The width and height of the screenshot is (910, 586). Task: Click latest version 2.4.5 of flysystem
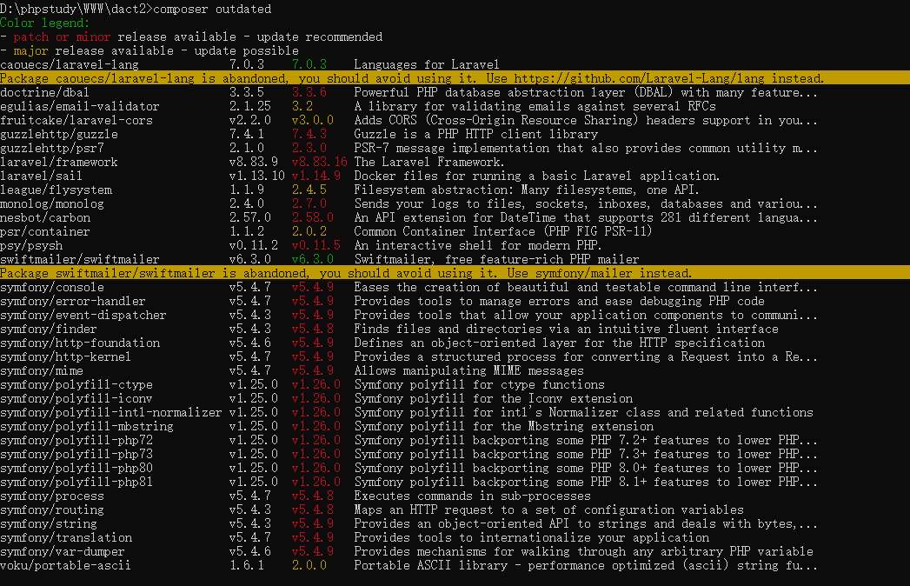click(x=309, y=190)
